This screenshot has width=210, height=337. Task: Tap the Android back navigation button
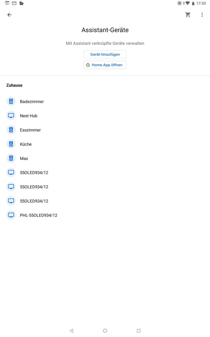(x=72, y=330)
